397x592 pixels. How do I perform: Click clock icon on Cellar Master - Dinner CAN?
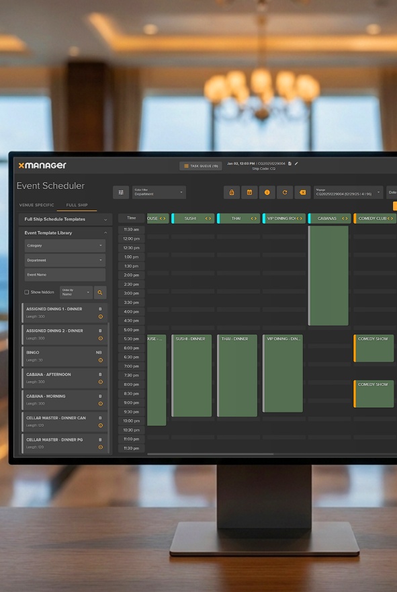point(100,425)
